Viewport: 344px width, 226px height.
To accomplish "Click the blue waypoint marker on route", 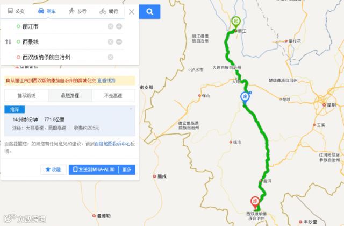I will pos(245,98).
